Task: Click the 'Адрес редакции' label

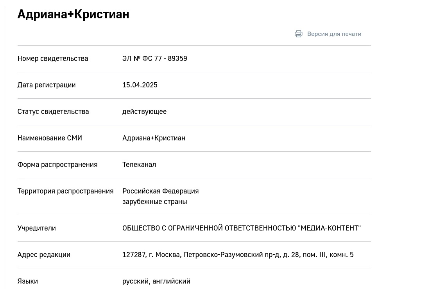Action: (44, 255)
